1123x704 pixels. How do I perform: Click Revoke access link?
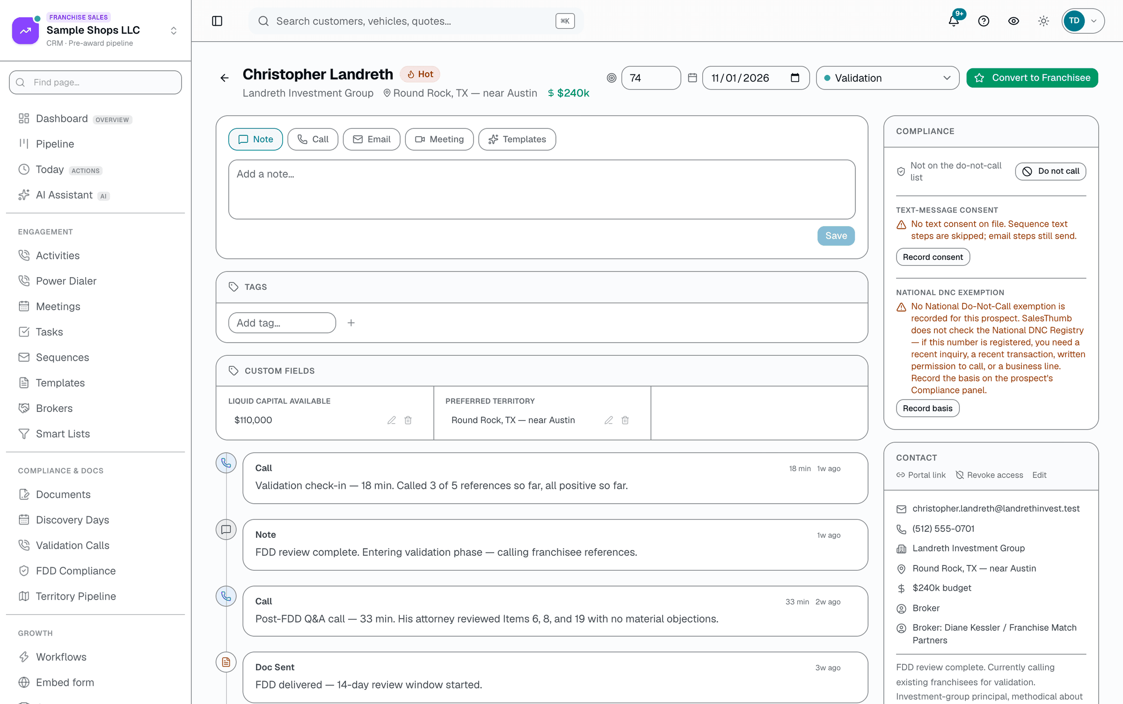pyautogui.click(x=989, y=475)
